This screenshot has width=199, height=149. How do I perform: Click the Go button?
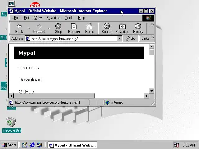pos(131,38)
